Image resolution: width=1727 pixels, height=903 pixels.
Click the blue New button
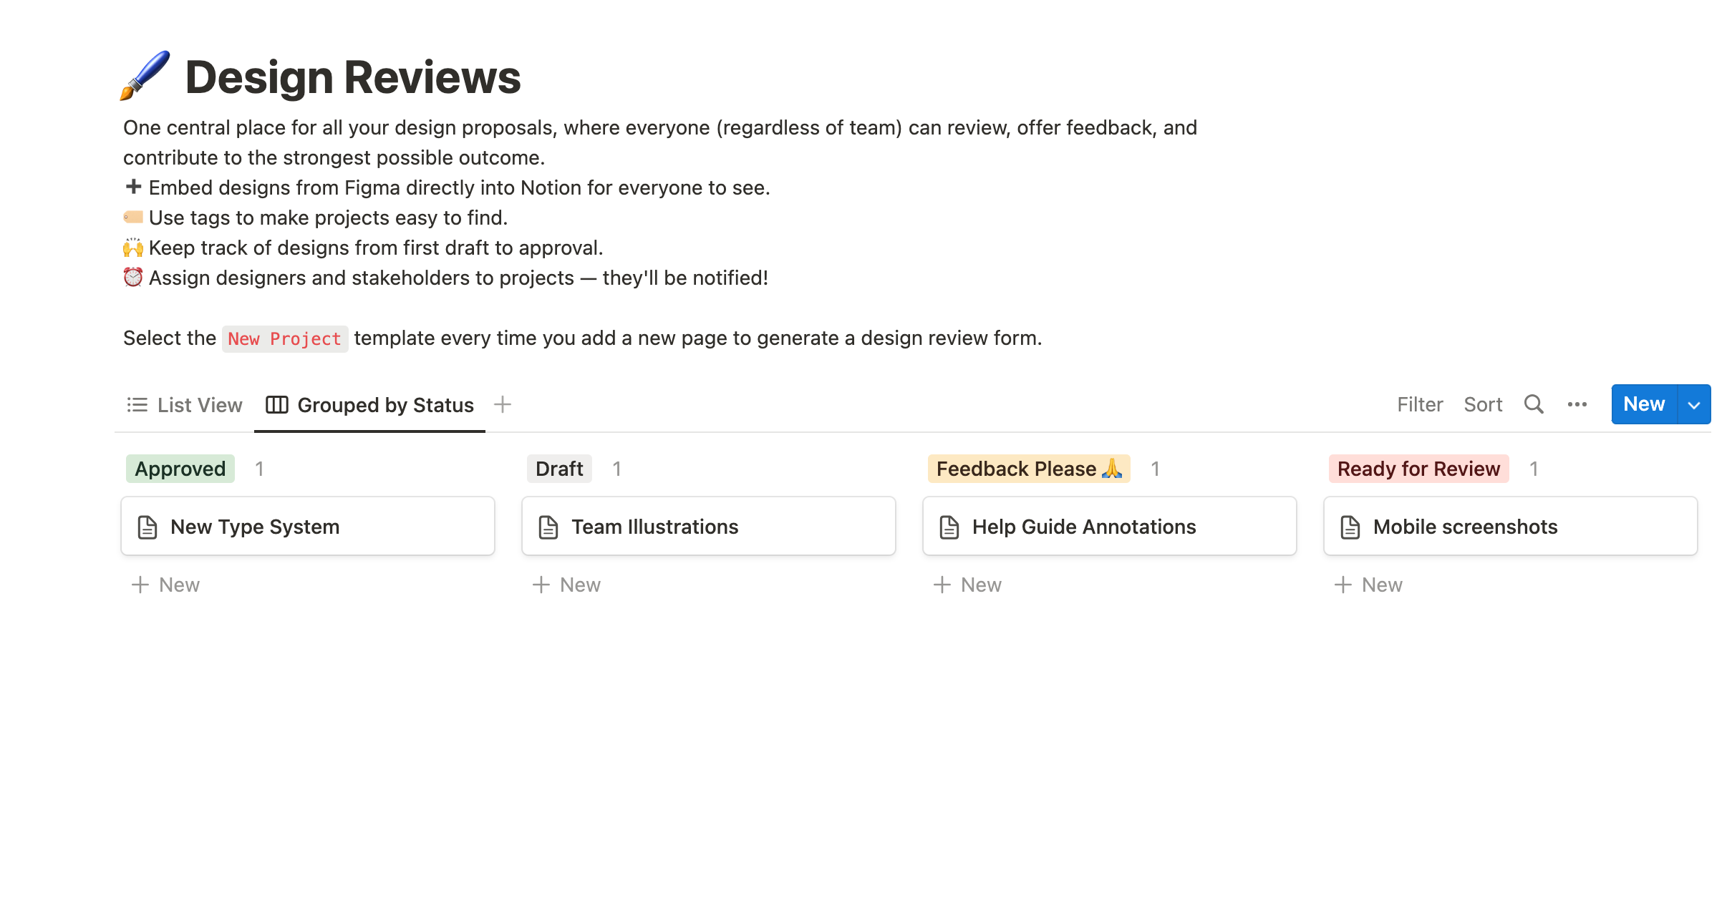pos(1643,404)
